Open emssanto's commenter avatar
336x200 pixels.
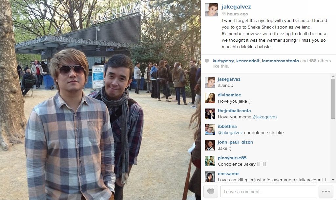210,177
